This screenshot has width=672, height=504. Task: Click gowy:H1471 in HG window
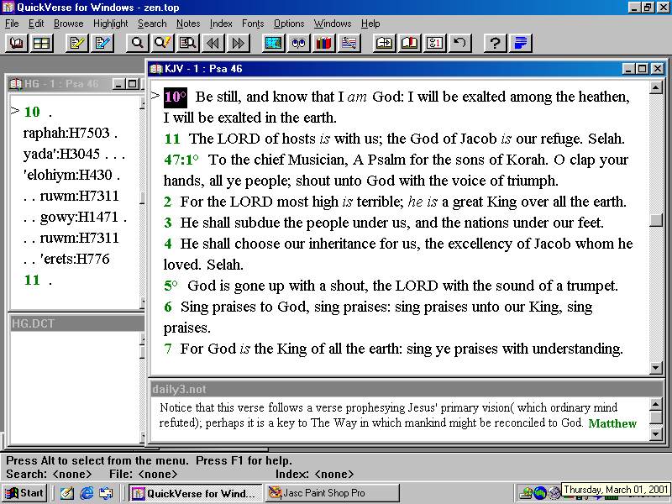[x=79, y=217]
